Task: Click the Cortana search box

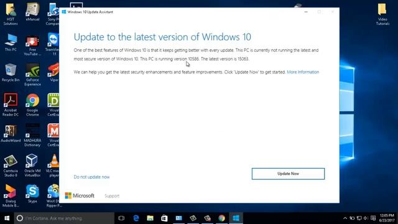Action: tap(64, 218)
